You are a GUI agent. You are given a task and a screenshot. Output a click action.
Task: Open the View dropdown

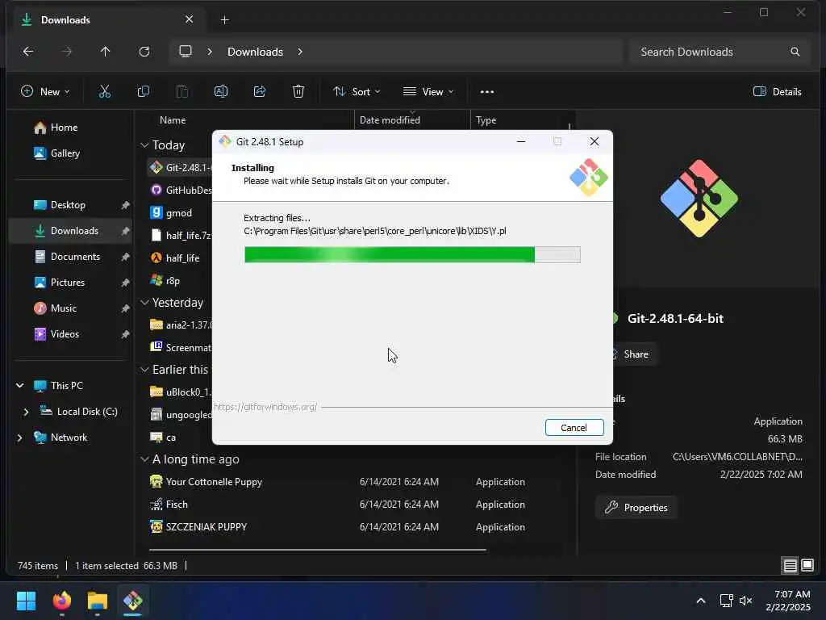(428, 92)
